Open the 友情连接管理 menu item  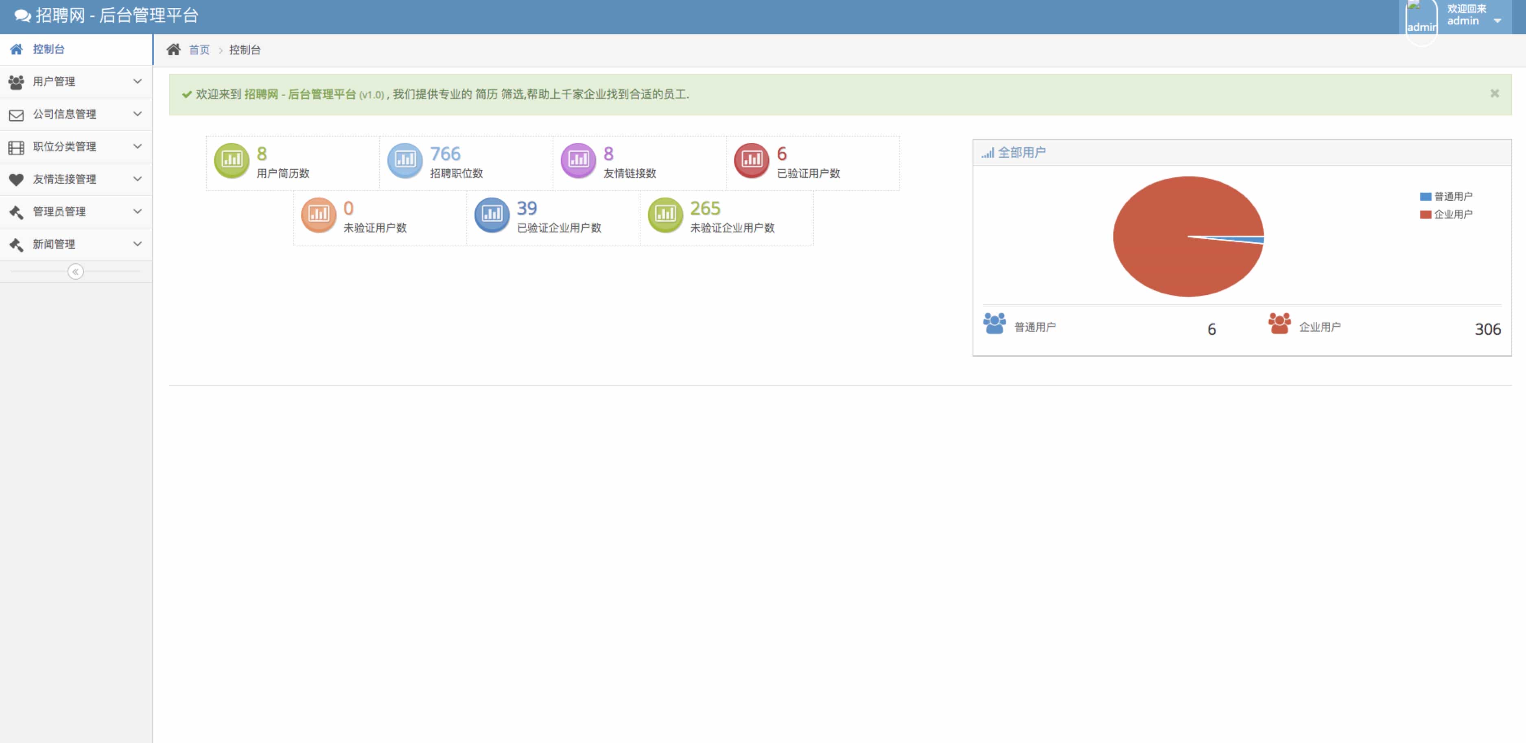(77, 179)
